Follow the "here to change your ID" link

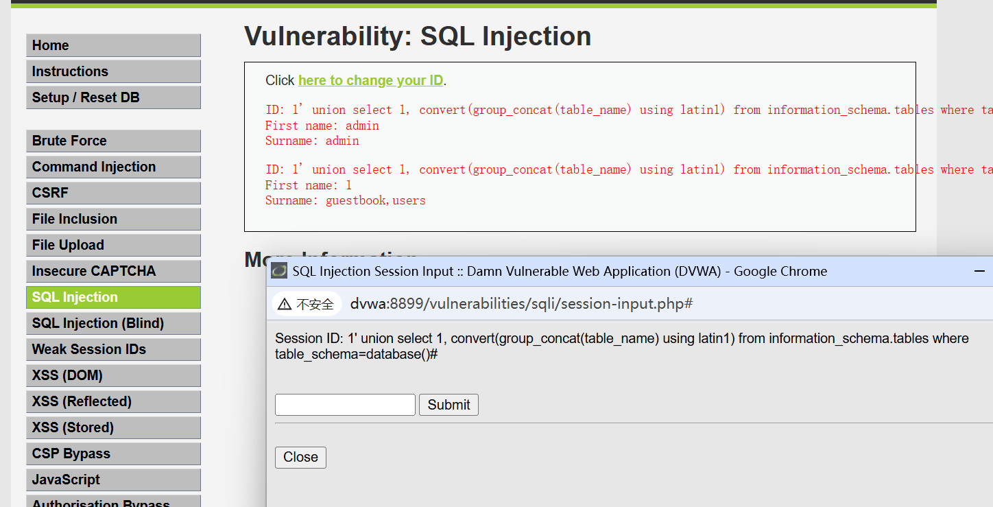pyautogui.click(x=371, y=80)
